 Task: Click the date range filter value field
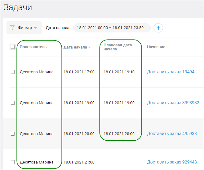pos(110,28)
